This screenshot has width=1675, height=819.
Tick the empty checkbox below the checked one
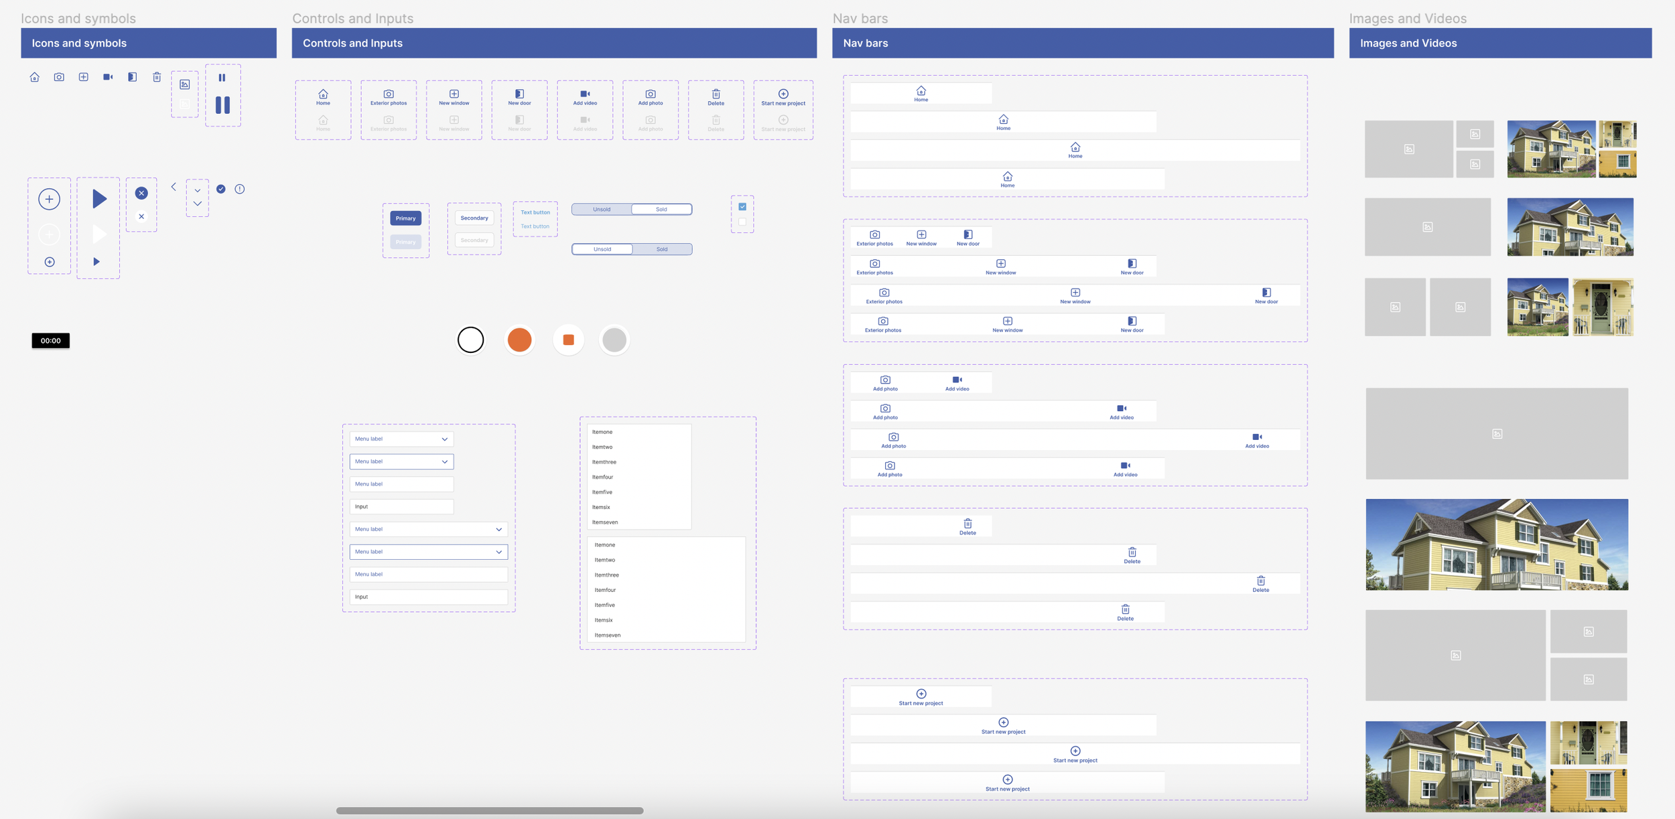742,222
